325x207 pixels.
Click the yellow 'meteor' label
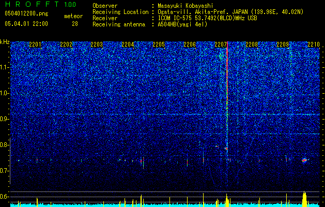coord(73,16)
